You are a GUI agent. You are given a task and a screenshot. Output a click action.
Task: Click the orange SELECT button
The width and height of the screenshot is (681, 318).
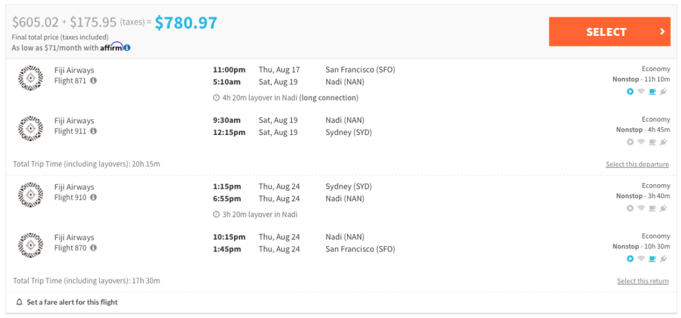pos(609,32)
